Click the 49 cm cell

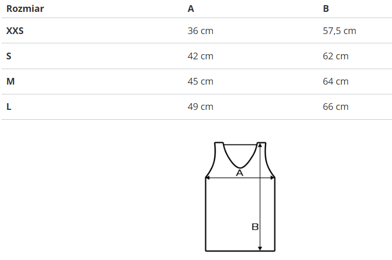tap(200, 107)
